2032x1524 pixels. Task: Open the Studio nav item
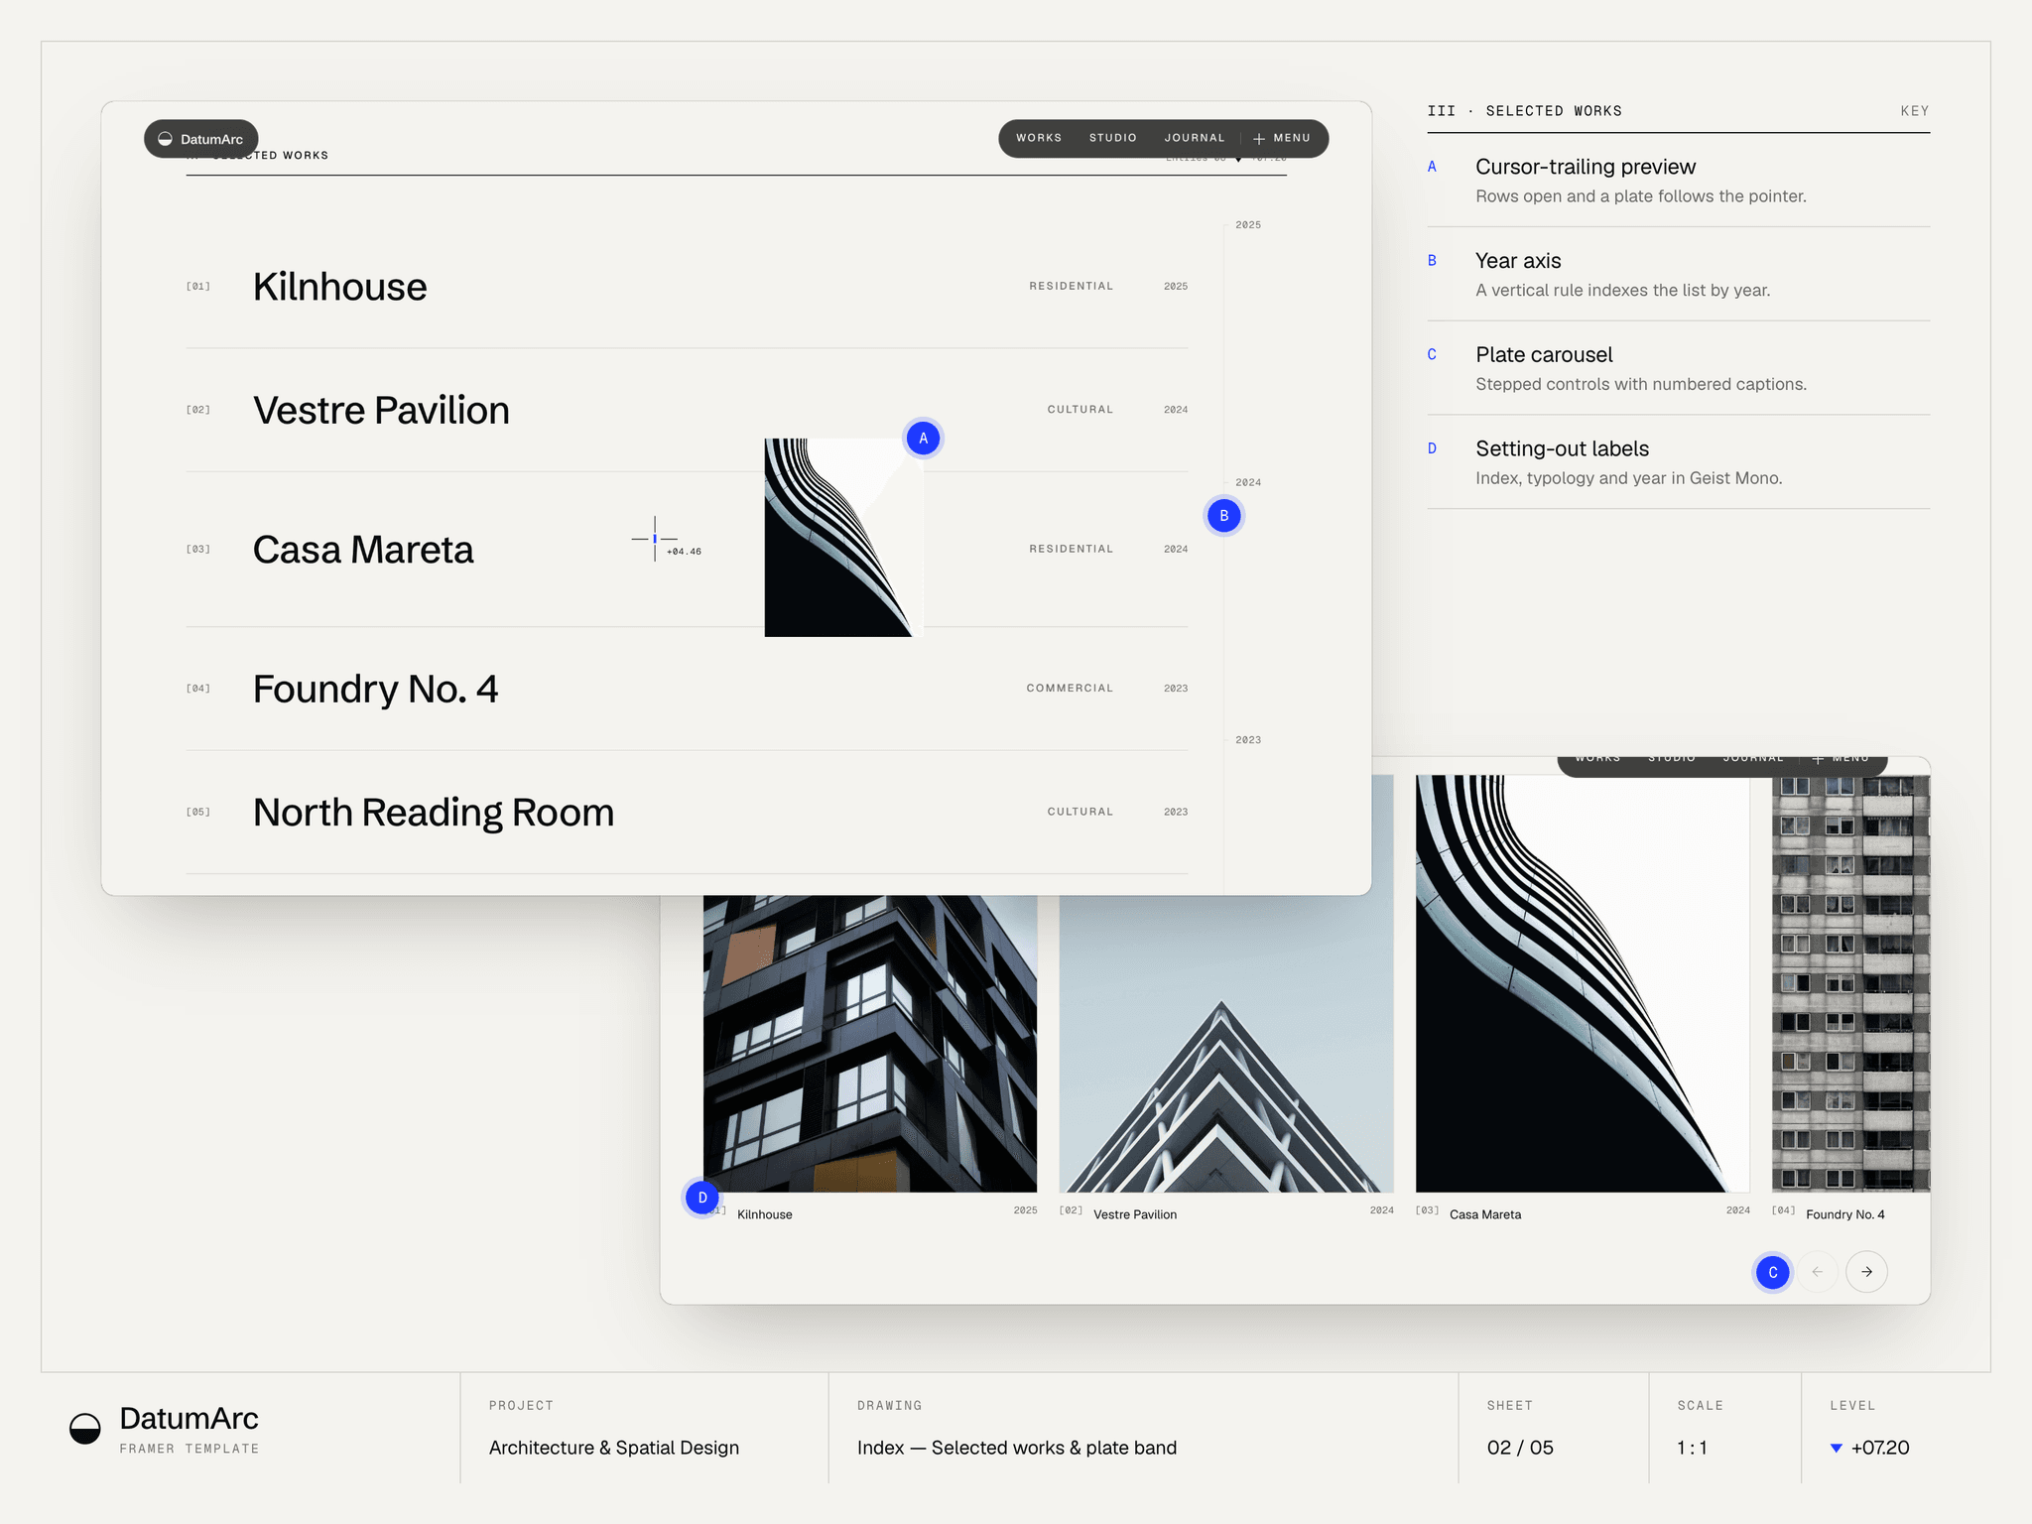coord(1112,138)
